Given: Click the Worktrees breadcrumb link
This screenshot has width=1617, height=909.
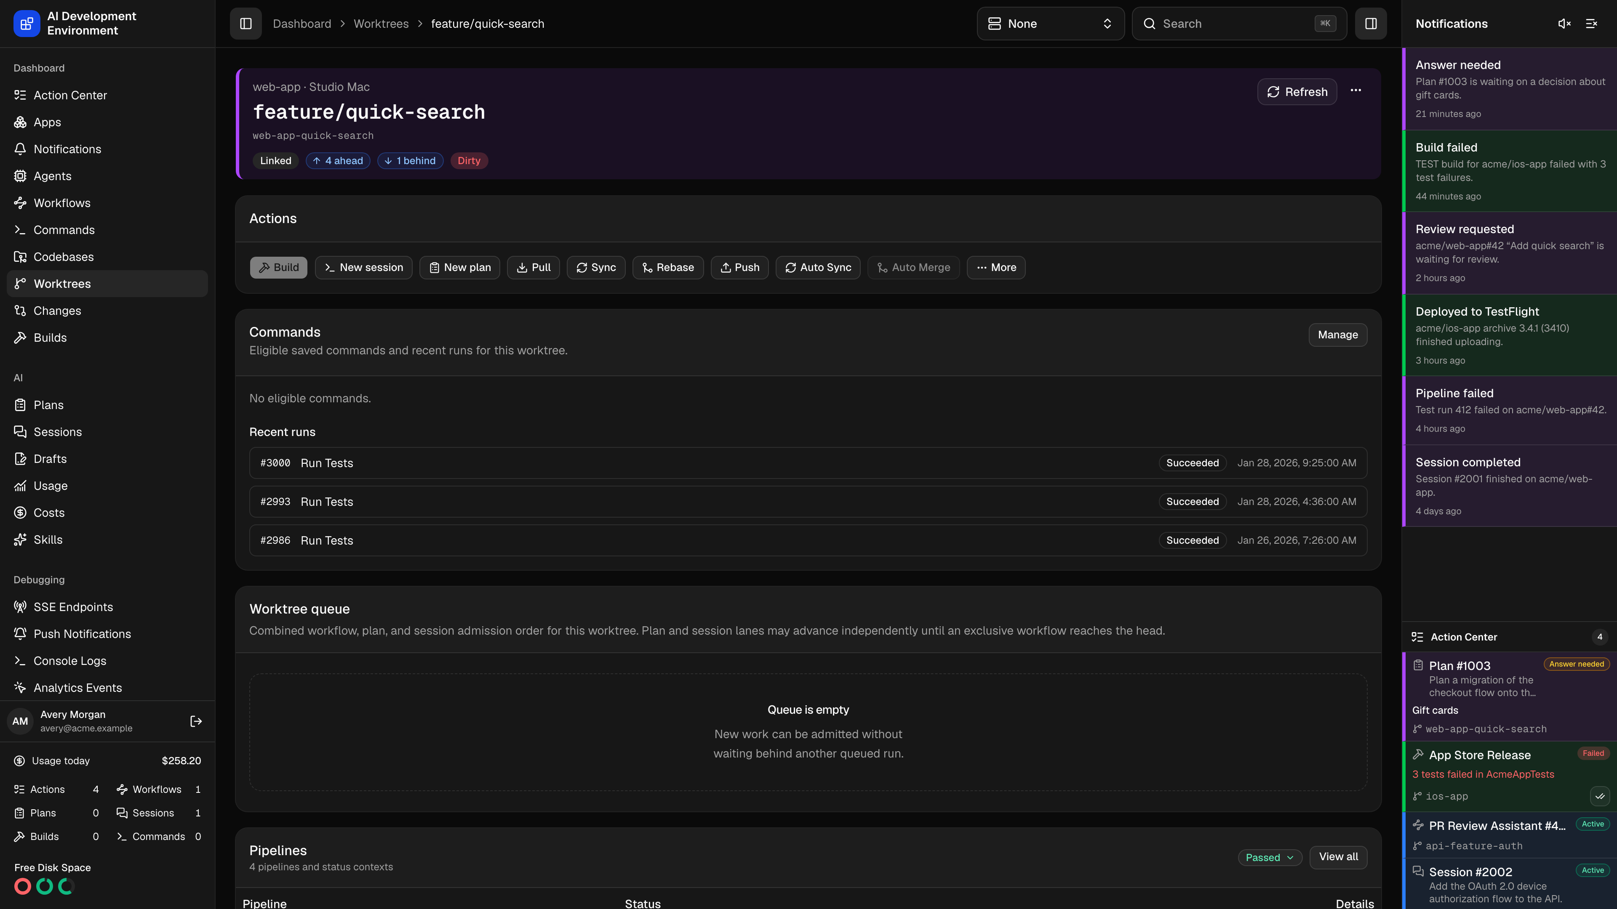Looking at the screenshot, I should point(381,24).
